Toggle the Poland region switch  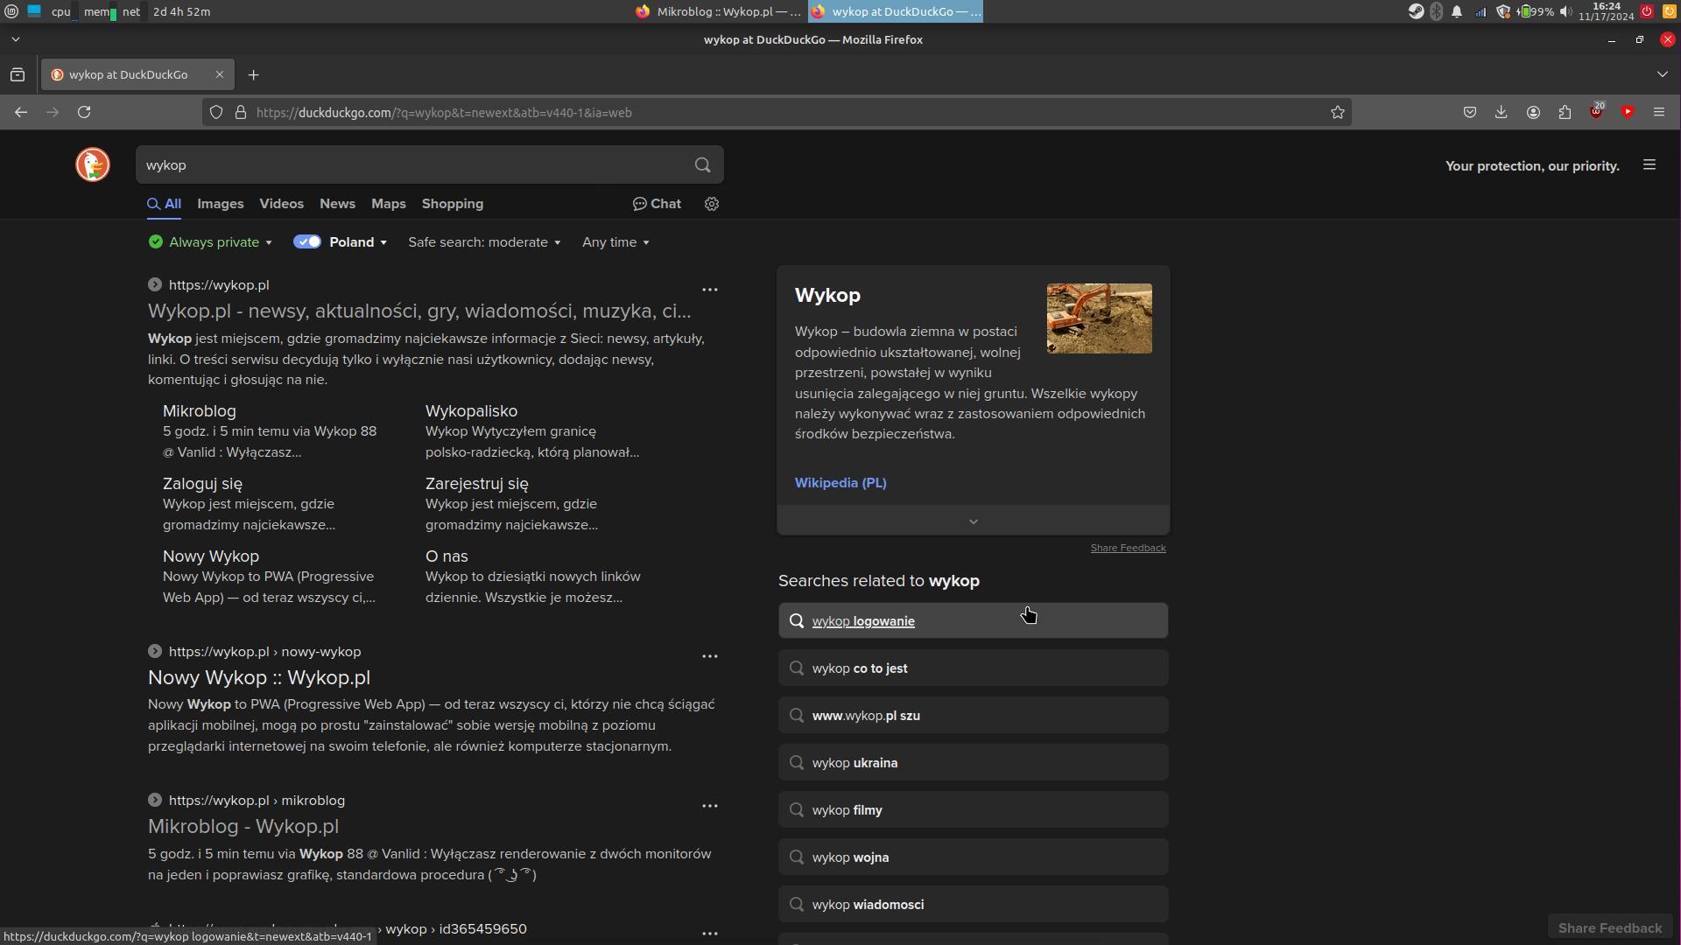pos(307,242)
